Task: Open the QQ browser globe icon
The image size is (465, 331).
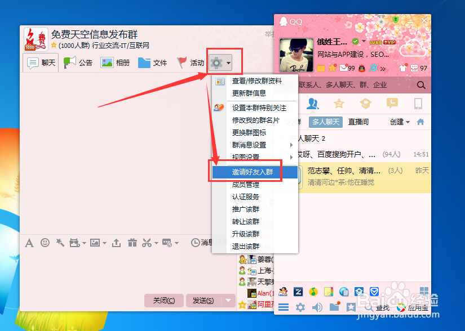Action: point(344,292)
